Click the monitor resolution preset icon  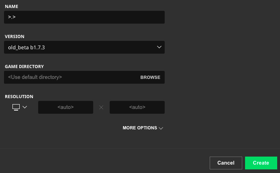coord(16,107)
